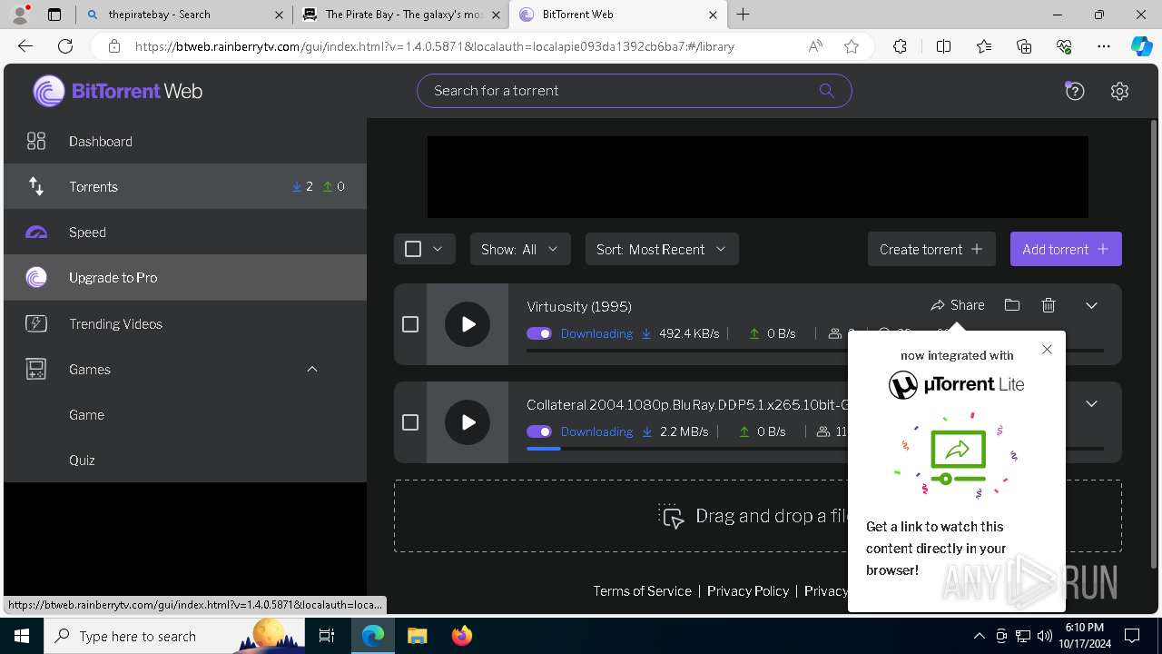Focus the Search for a torrent field
The image size is (1162, 654).
pos(635,91)
